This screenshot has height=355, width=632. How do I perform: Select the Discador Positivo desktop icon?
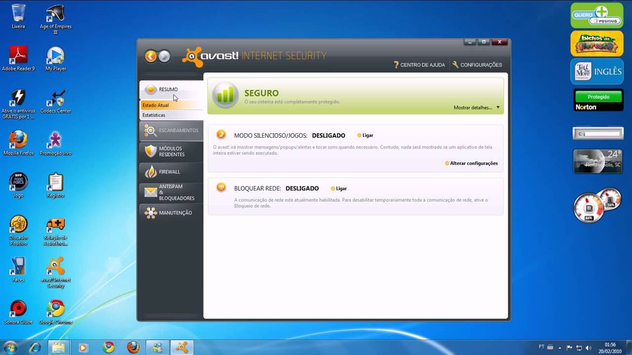18,230
